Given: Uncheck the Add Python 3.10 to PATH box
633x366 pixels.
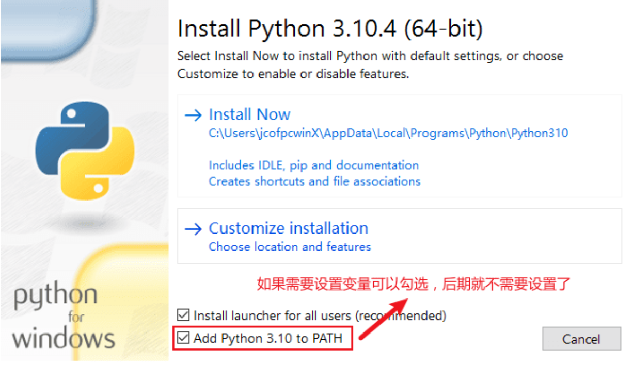Looking at the screenshot, I should click(x=183, y=339).
